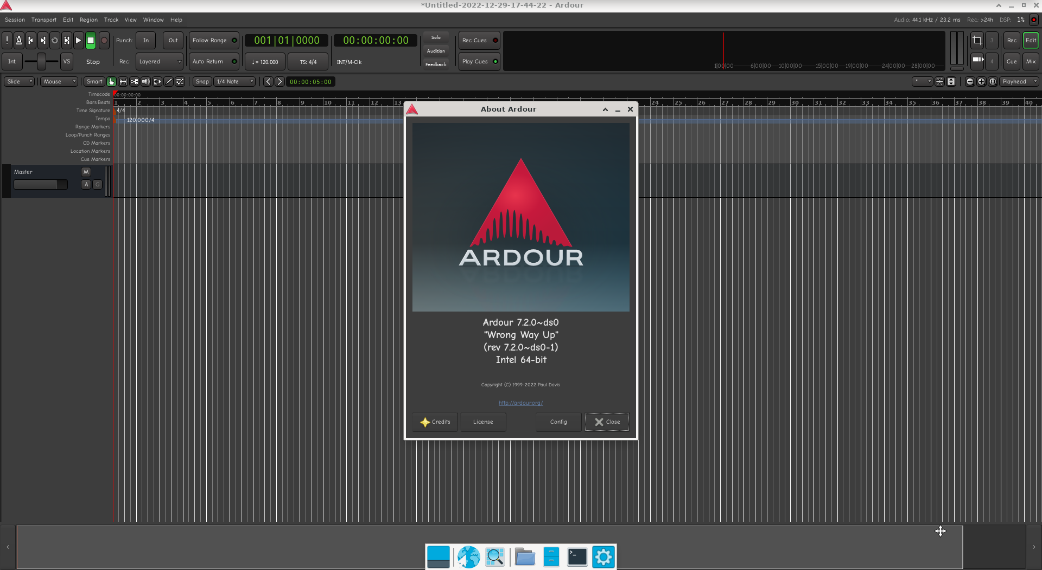Open the Transport menu

click(44, 20)
